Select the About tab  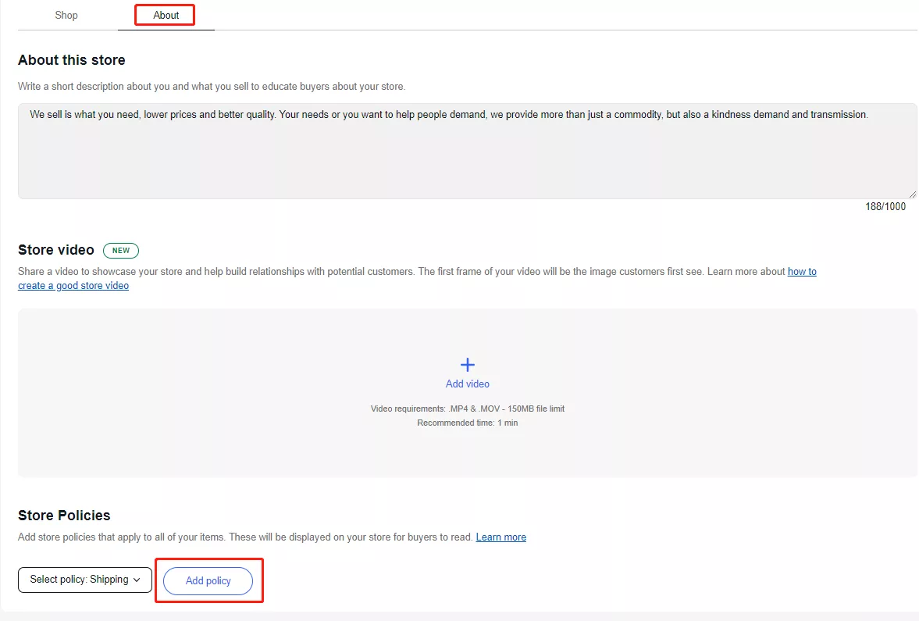(166, 16)
